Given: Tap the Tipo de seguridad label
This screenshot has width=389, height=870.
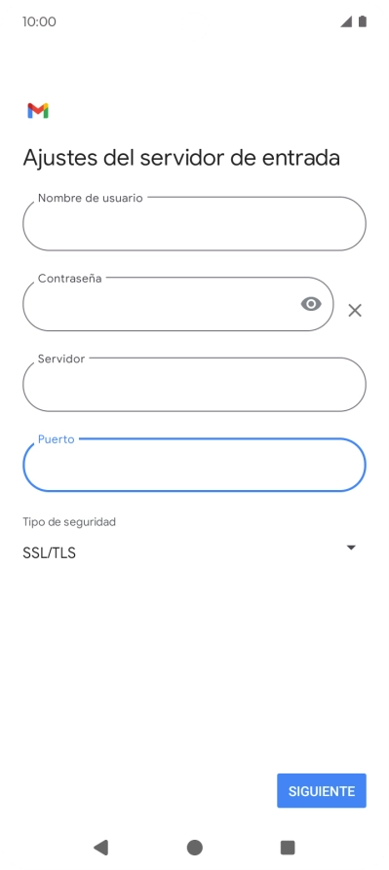Looking at the screenshot, I should (69, 522).
